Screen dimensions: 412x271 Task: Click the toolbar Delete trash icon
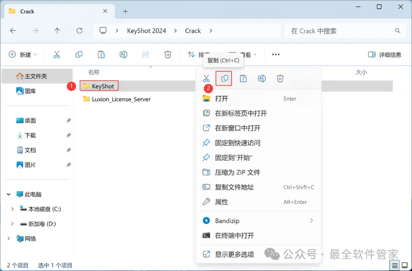[x=167, y=54]
